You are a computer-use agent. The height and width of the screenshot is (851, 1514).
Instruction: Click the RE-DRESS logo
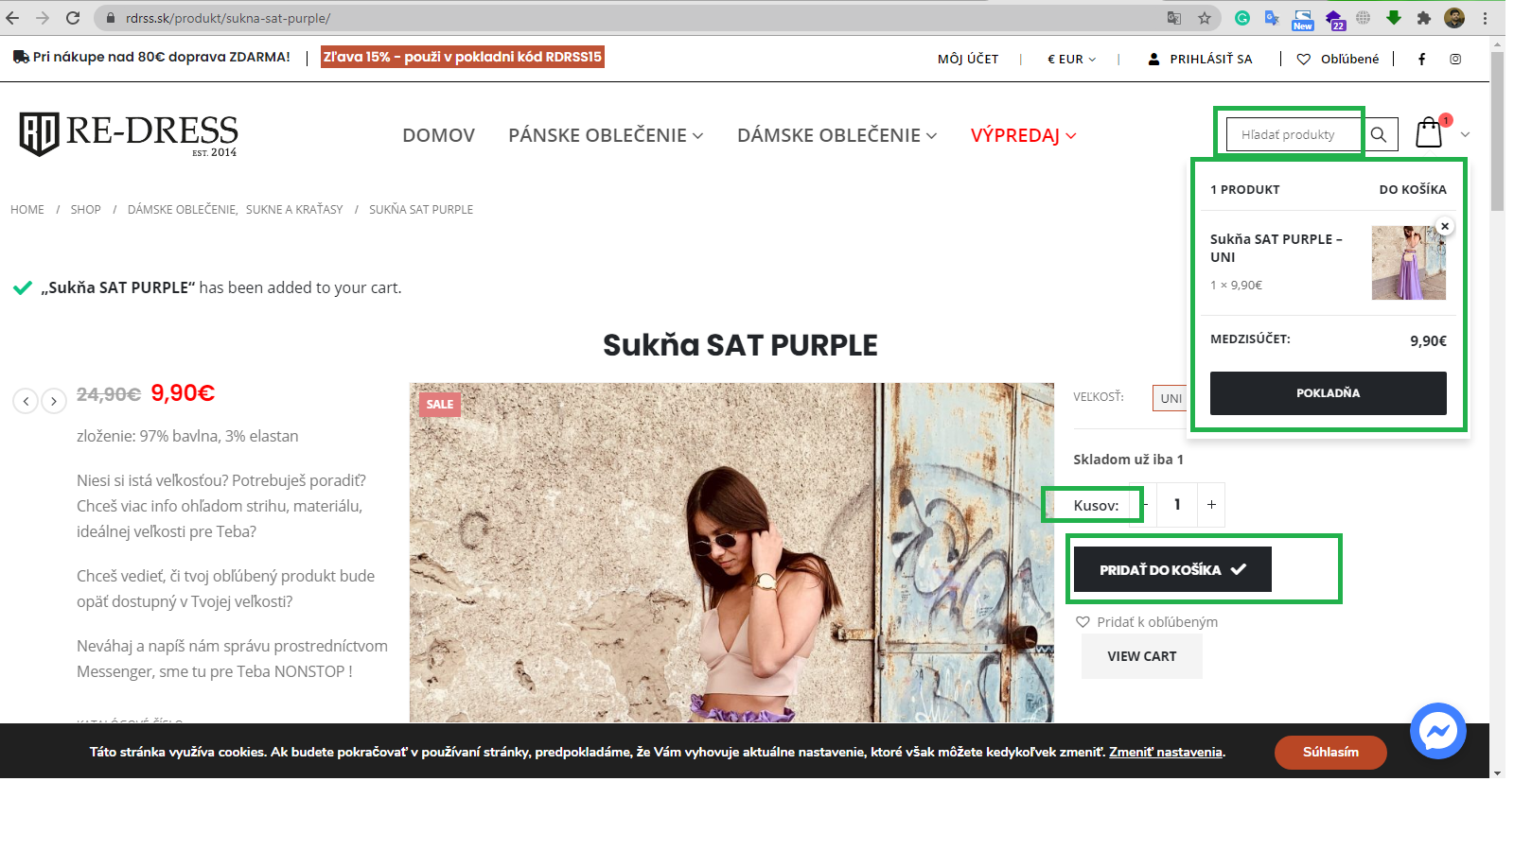point(129,134)
